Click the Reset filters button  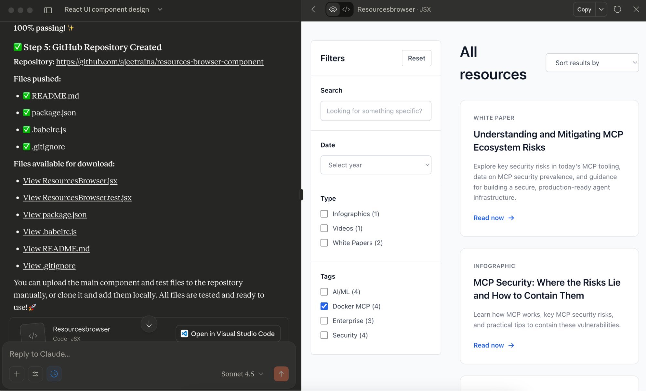(416, 58)
